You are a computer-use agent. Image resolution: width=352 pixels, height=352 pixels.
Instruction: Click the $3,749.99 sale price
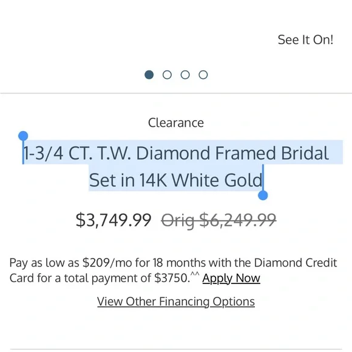pyautogui.click(x=113, y=220)
